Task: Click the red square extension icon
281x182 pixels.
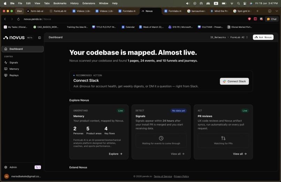Action: pyautogui.click(x=255, y=19)
